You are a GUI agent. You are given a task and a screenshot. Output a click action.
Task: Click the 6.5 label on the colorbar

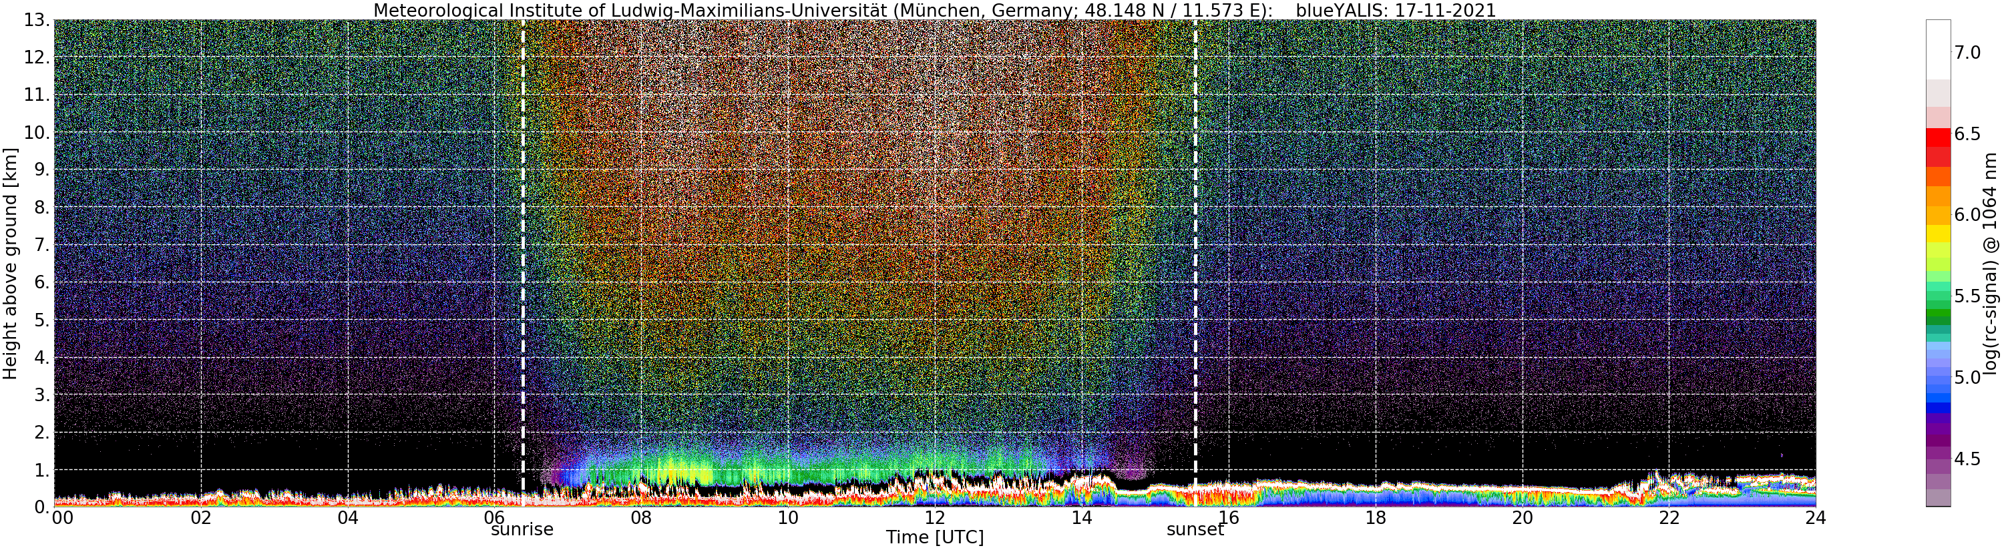1967,133
